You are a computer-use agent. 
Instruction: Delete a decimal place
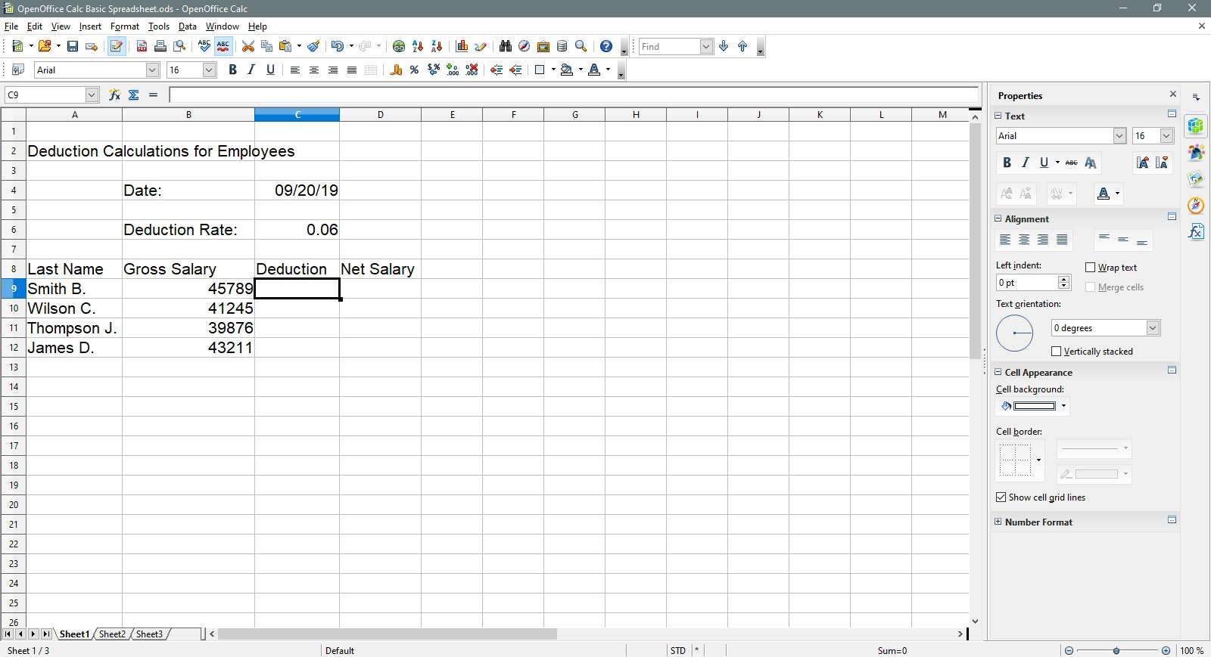point(472,70)
